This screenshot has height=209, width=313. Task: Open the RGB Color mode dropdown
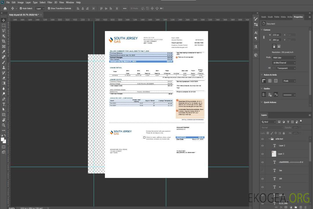tap(284, 57)
